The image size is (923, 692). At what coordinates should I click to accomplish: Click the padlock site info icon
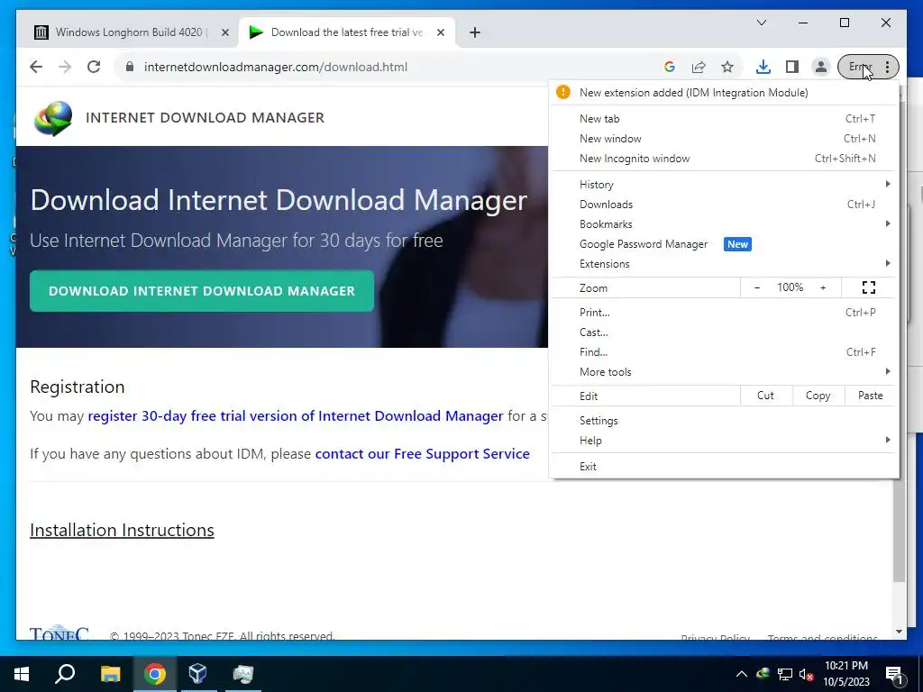tap(130, 67)
